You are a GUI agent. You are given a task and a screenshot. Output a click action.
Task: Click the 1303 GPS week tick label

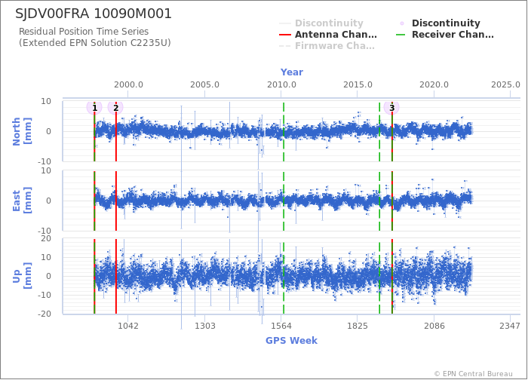tap(204, 326)
